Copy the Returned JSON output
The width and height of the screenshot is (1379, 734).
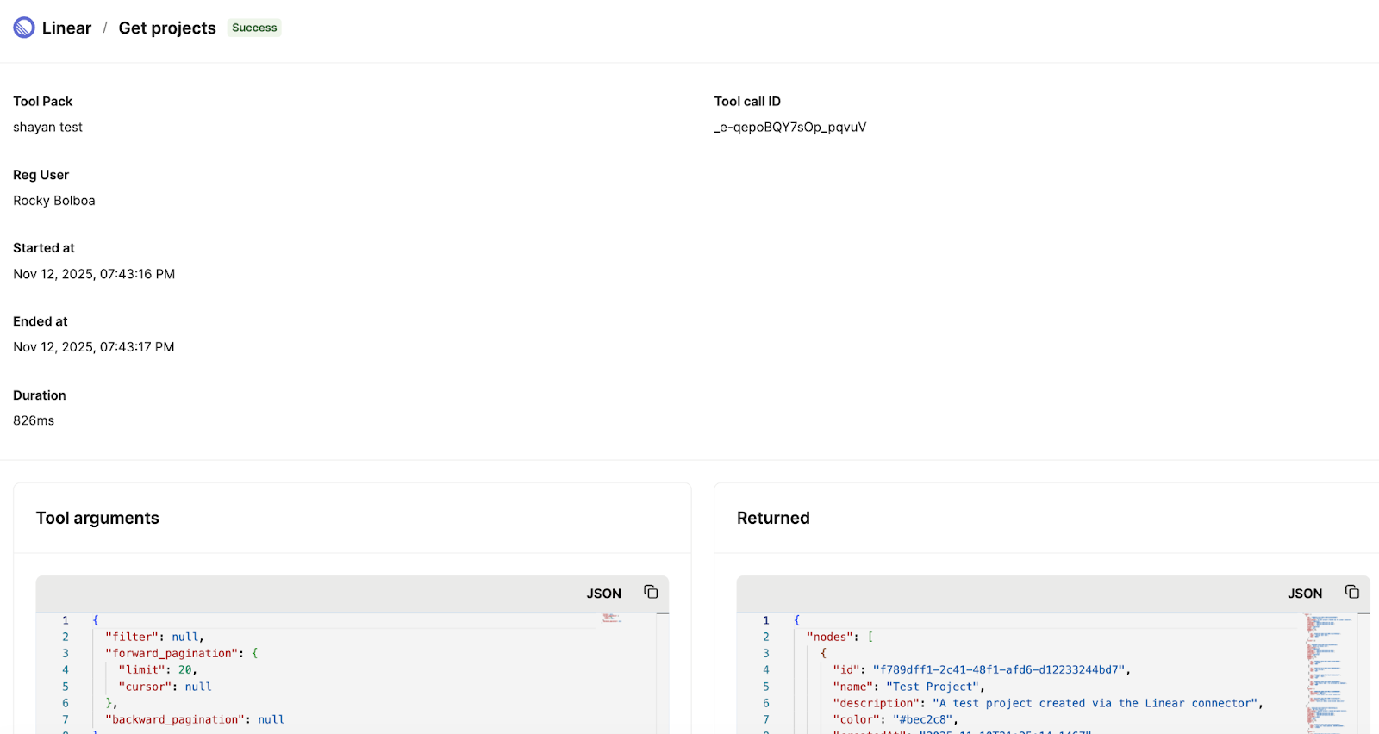(x=1351, y=592)
